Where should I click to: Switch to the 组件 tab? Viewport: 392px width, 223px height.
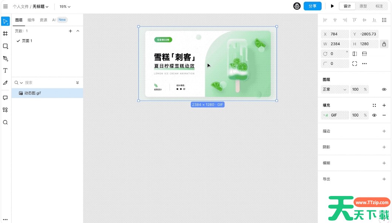(x=31, y=20)
